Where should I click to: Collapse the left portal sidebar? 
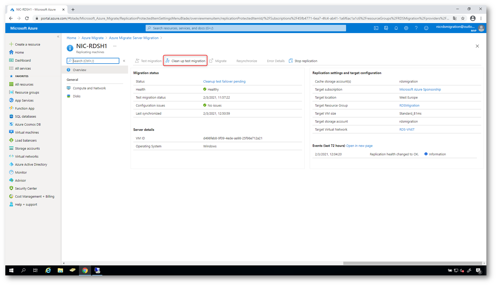[58, 37]
